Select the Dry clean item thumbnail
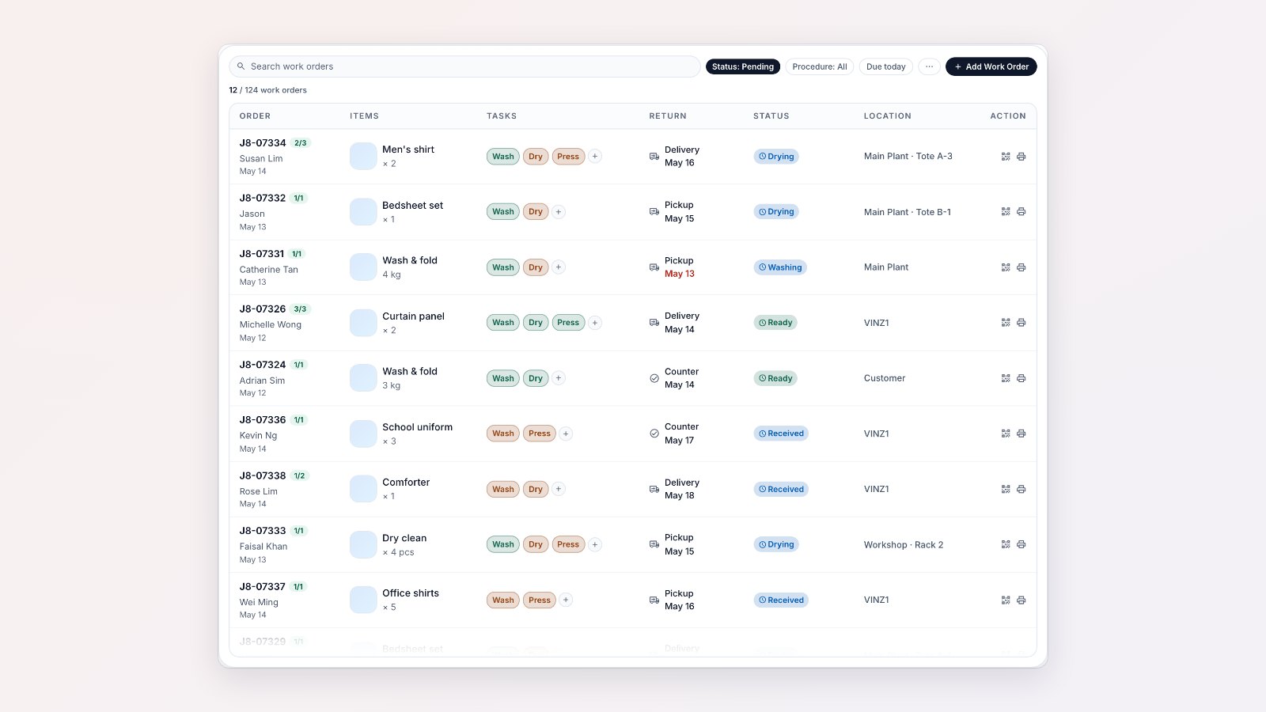 coord(363,544)
